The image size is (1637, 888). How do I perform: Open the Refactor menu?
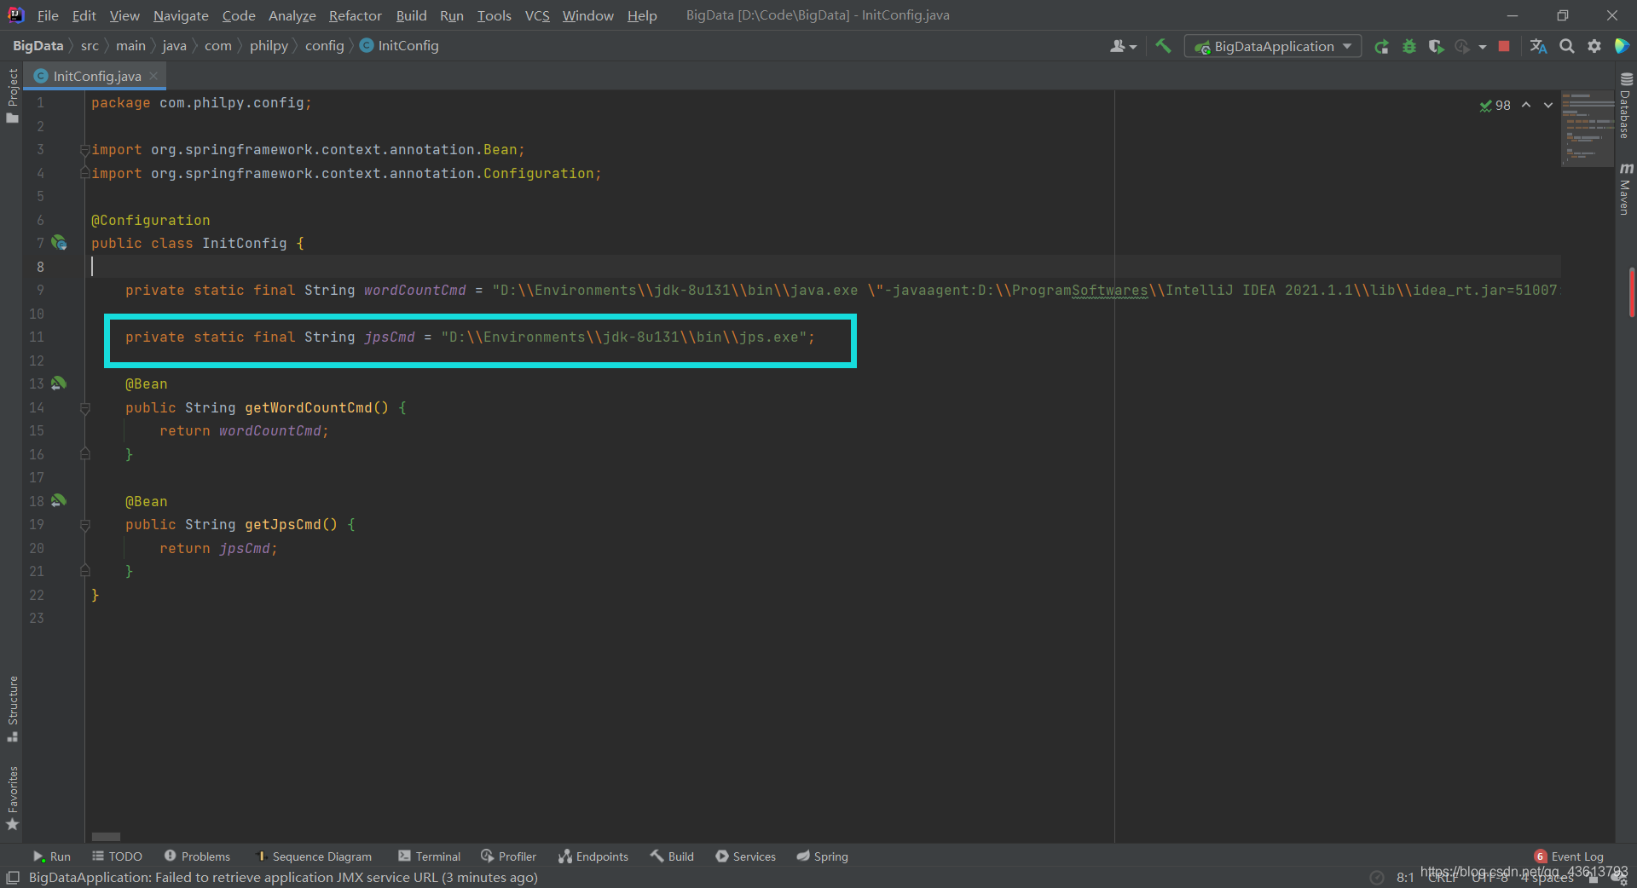pyautogui.click(x=356, y=15)
